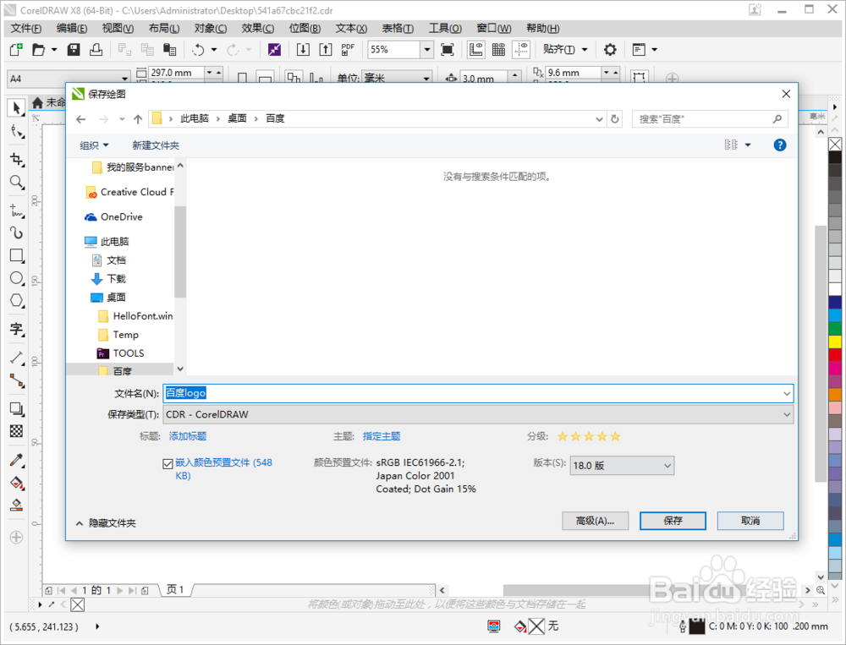Click the refresh button beside address bar
Image resolution: width=846 pixels, height=645 pixels.
coord(614,119)
